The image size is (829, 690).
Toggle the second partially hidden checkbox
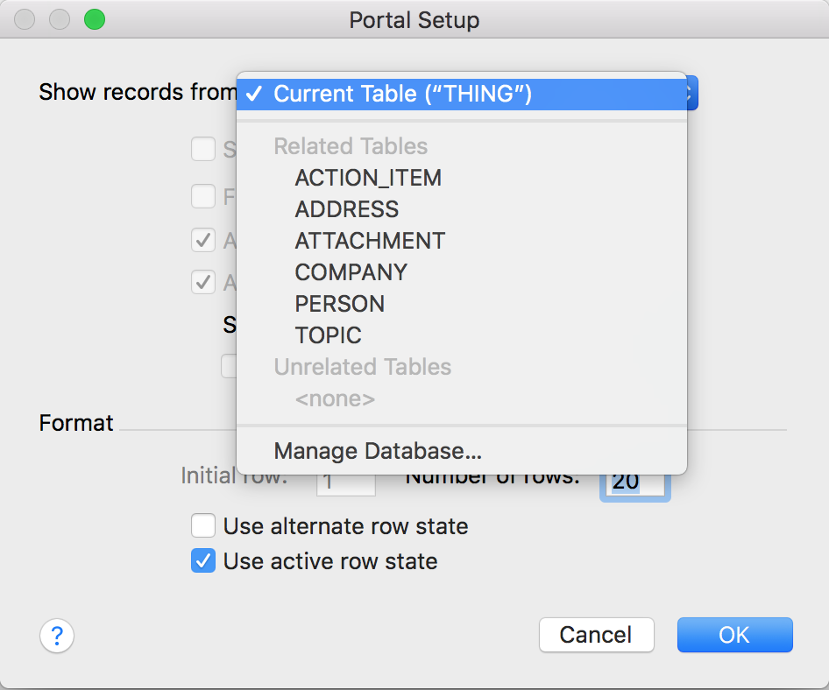click(x=203, y=196)
